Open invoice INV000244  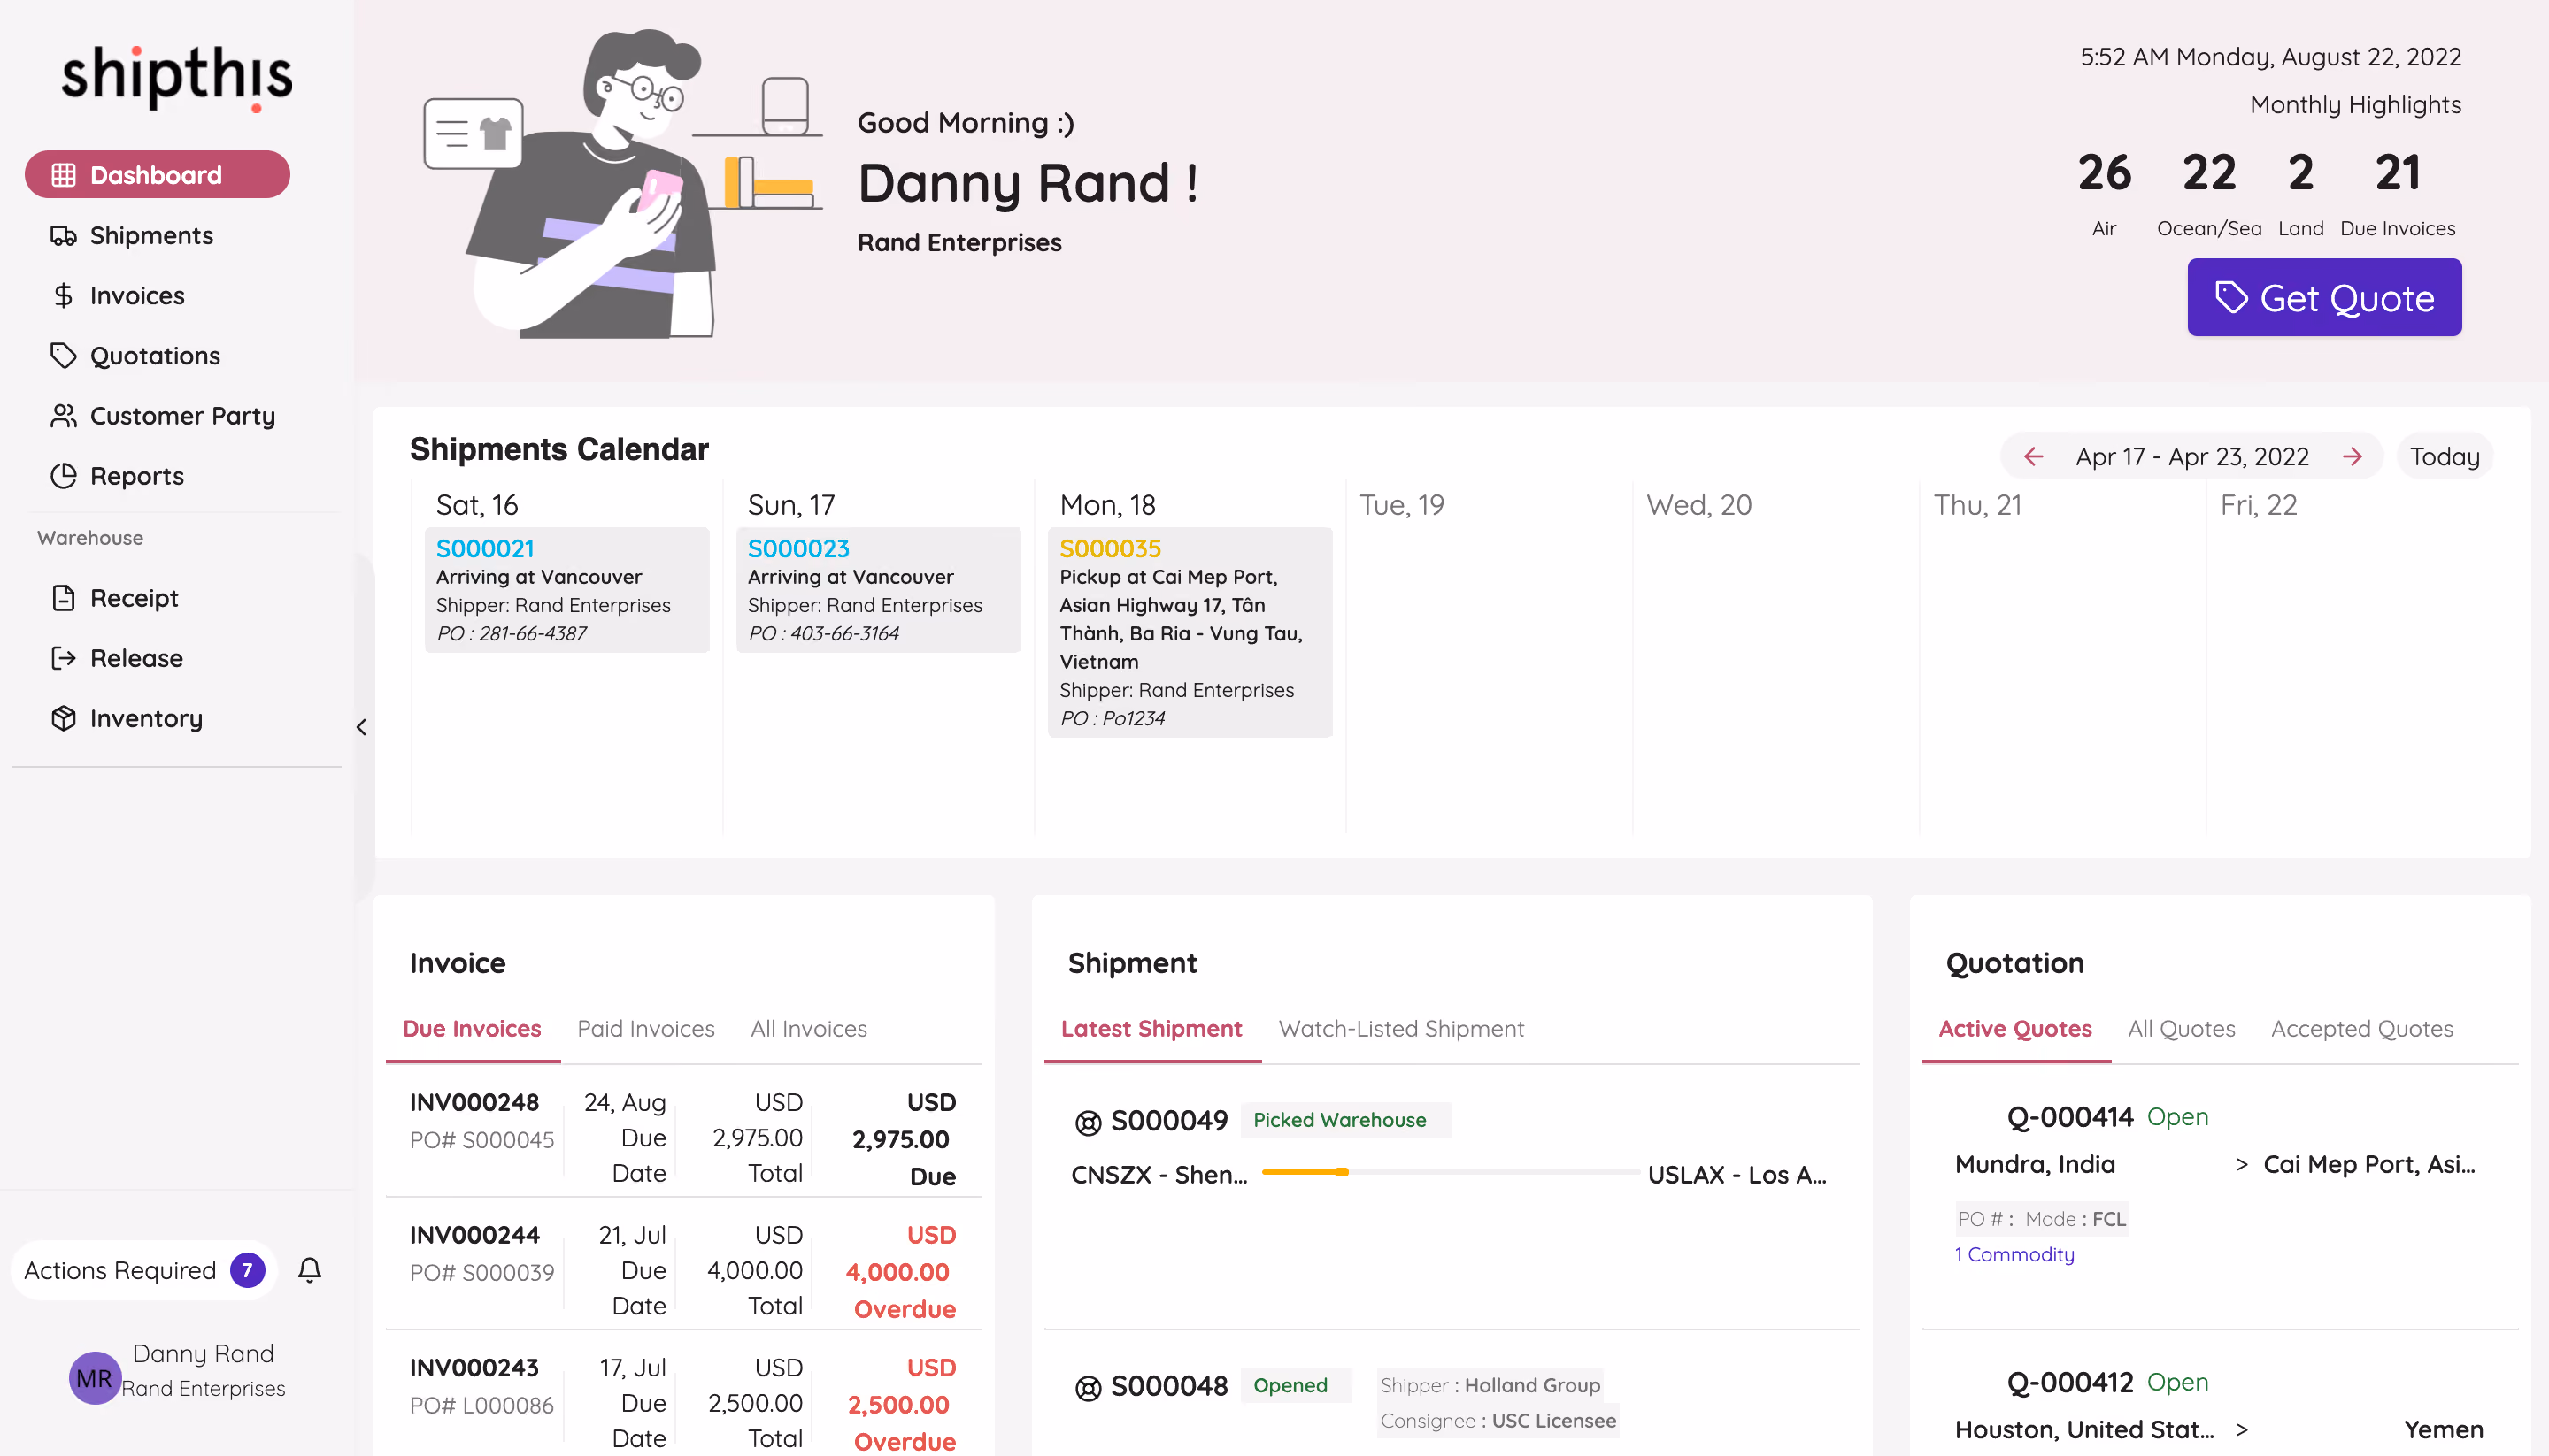pos(474,1236)
